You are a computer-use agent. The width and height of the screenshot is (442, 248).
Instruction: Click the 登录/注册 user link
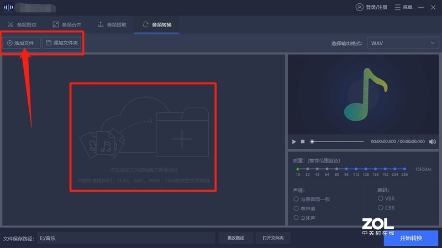click(371, 7)
